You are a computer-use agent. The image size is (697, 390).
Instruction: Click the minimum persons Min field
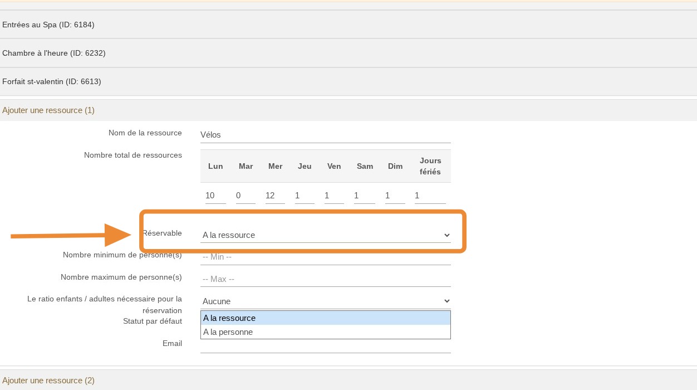tap(325, 257)
